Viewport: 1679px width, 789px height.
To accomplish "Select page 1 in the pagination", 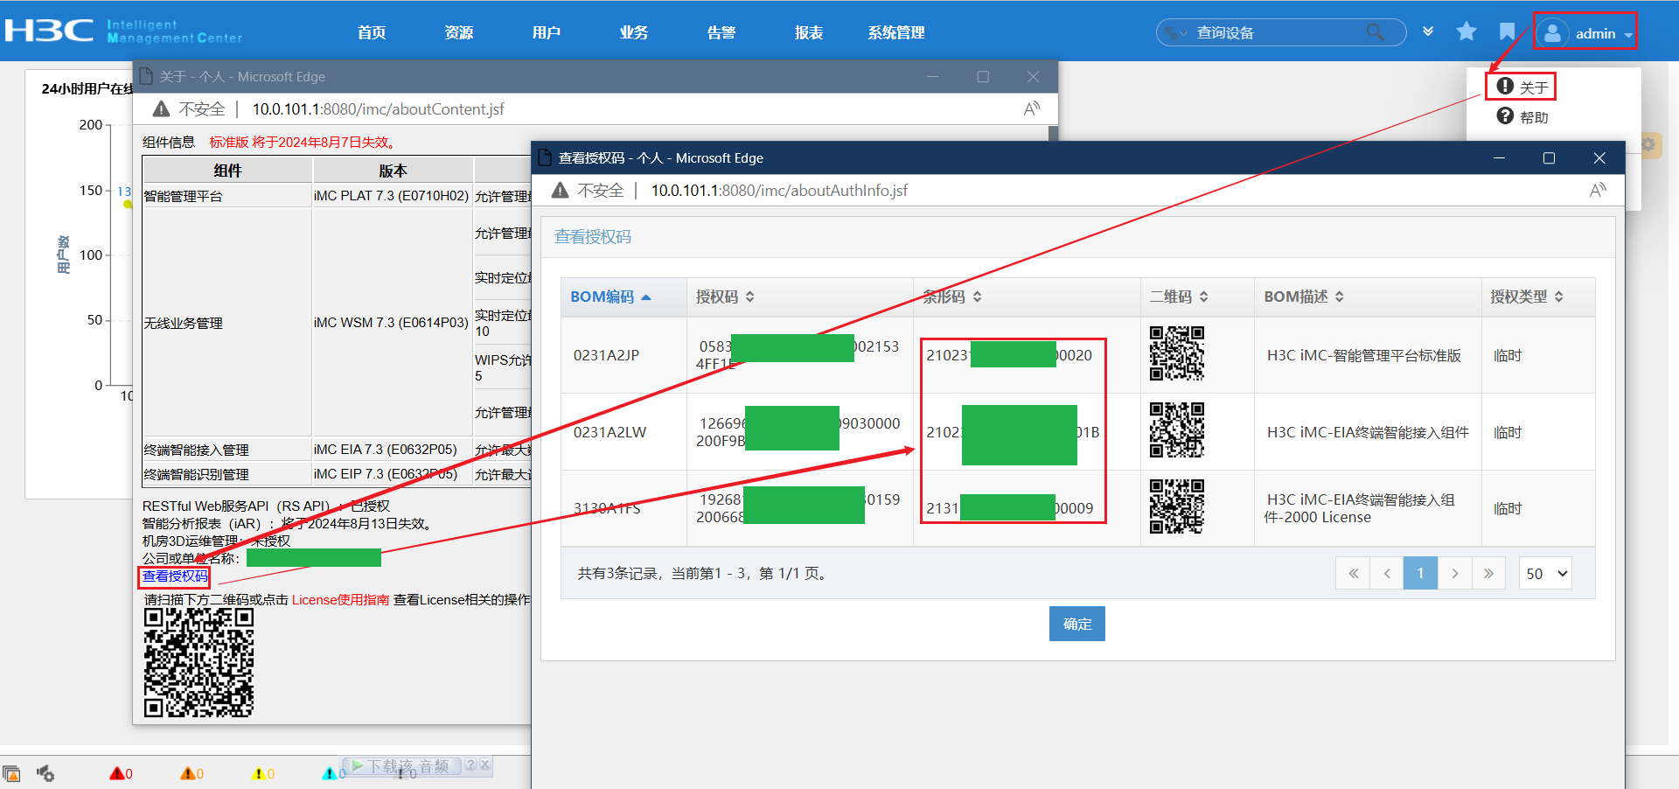I will click(1420, 573).
